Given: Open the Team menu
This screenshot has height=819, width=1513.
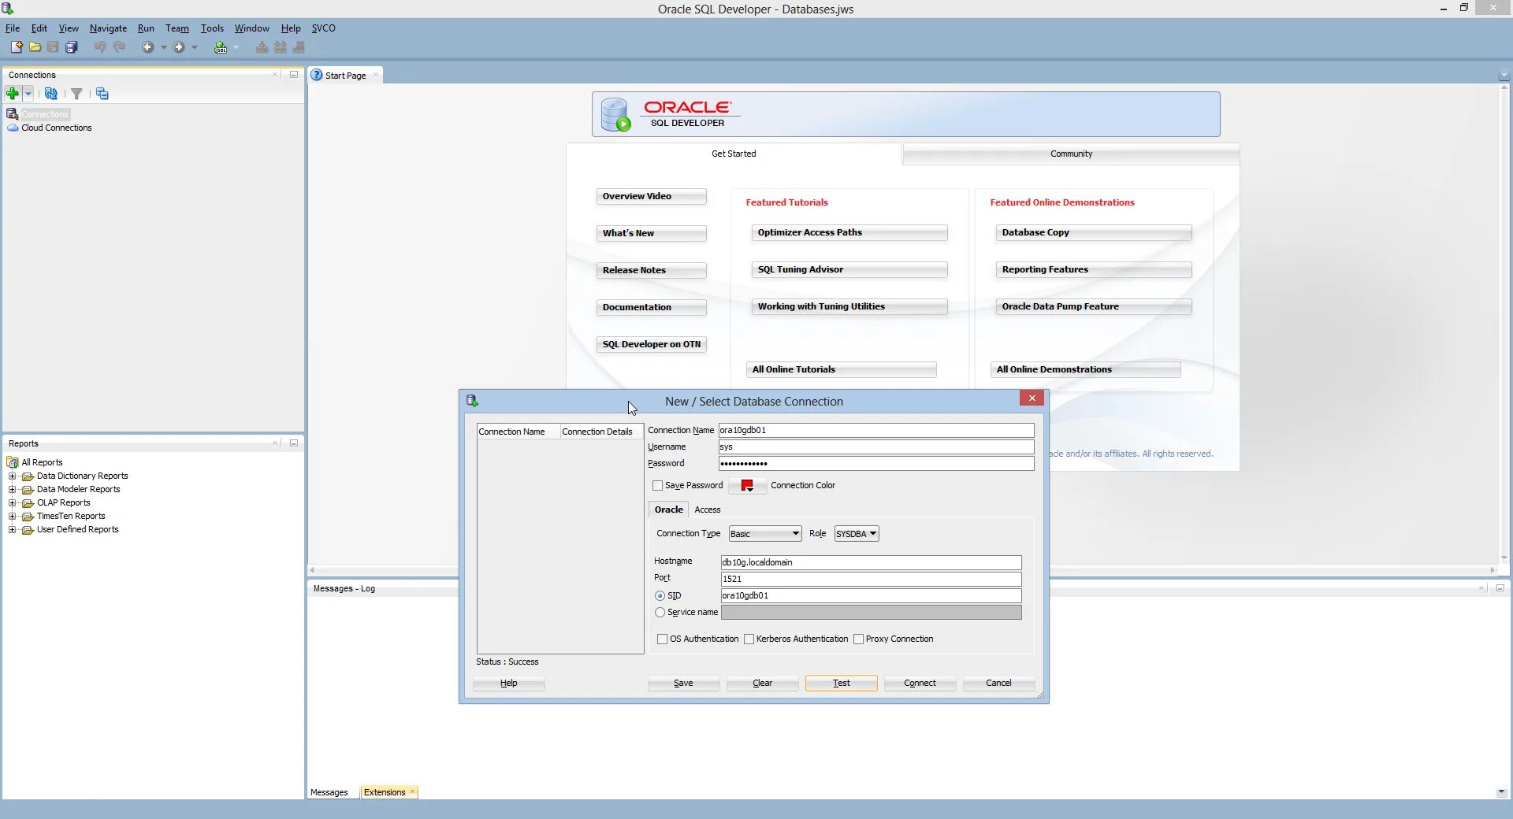Looking at the screenshot, I should pyautogui.click(x=177, y=28).
